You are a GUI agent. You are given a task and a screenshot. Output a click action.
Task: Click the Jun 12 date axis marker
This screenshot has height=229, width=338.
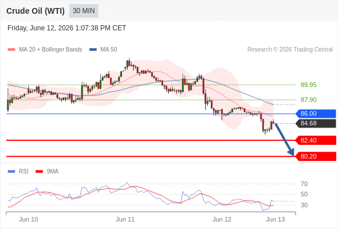[222, 219]
